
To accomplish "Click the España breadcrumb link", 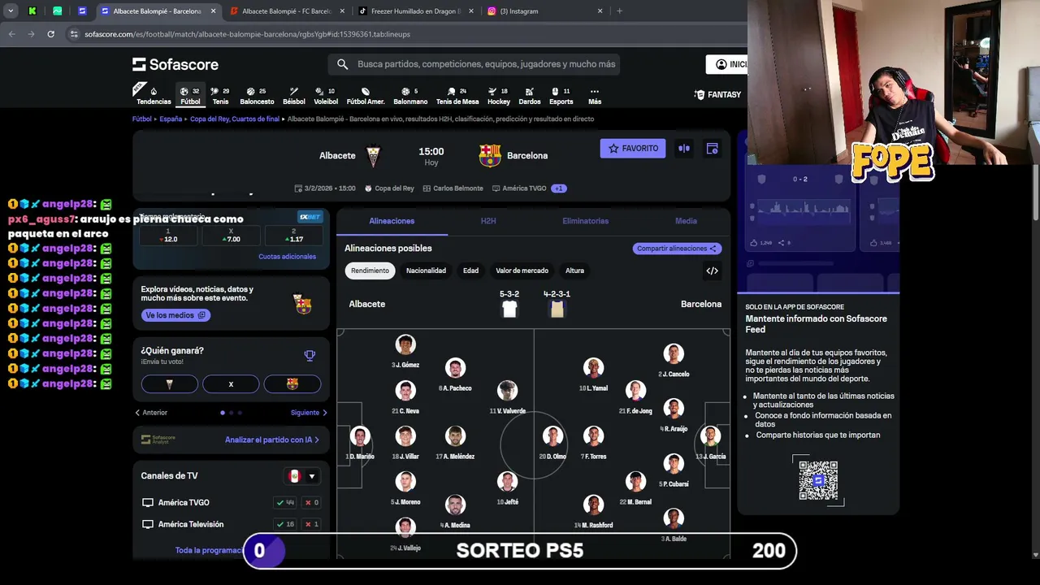I will pos(171,119).
